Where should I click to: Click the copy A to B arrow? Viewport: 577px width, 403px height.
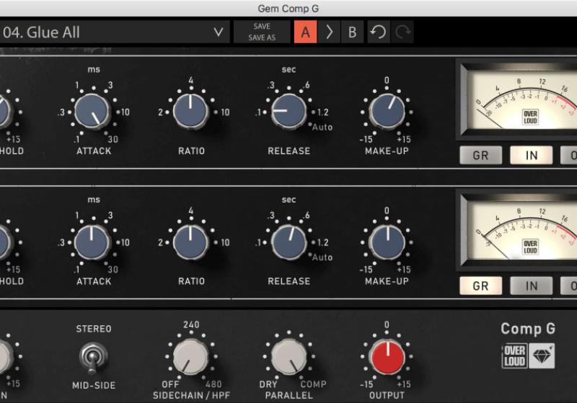329,32
